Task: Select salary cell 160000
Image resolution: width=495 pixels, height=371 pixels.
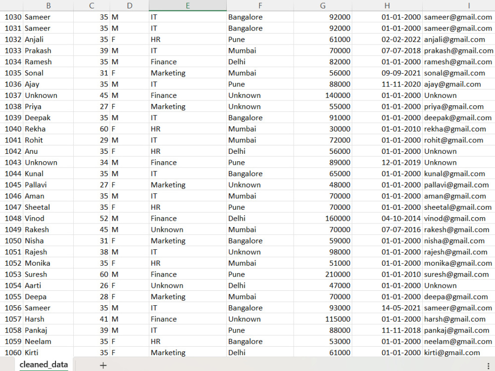Action: pos(323,218)
